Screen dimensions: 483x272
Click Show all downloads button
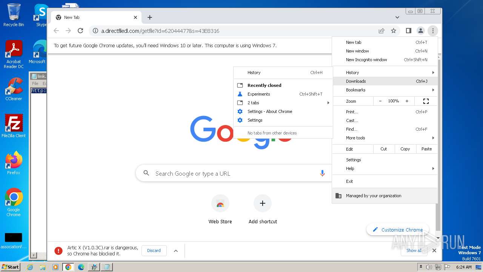click(414, 250)
